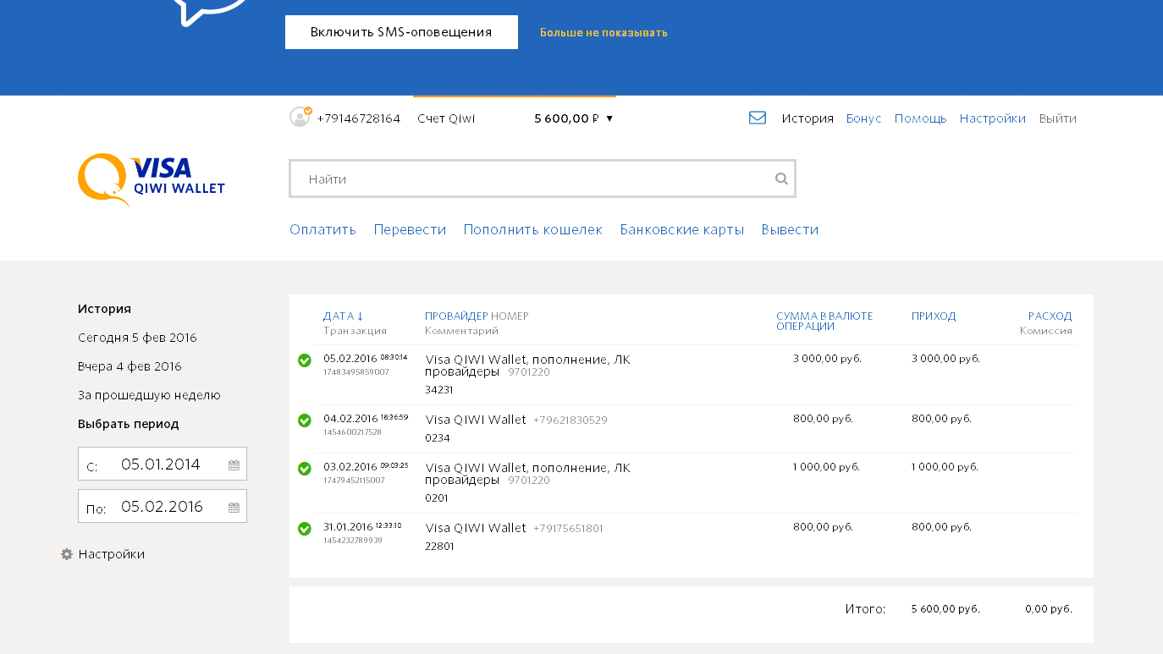1163x654 pixels.
Task: Click Выбрать период in sidebar
Action: point(129,424)
